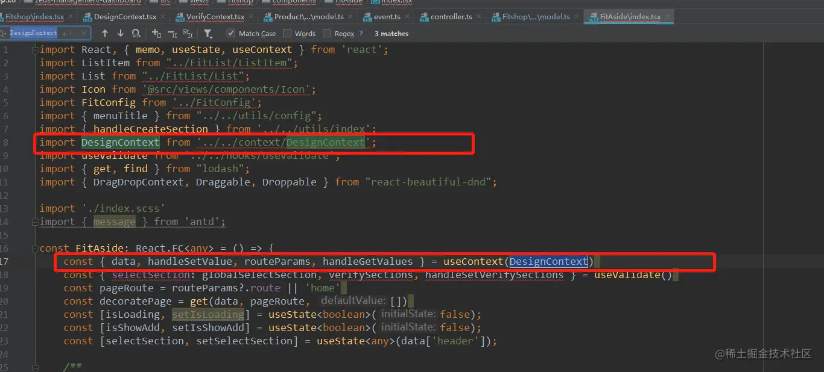Click the TSX icon on VerifyContext.tsx tab
The height and width of the screenshot is (372, 824).
point(179,17)
